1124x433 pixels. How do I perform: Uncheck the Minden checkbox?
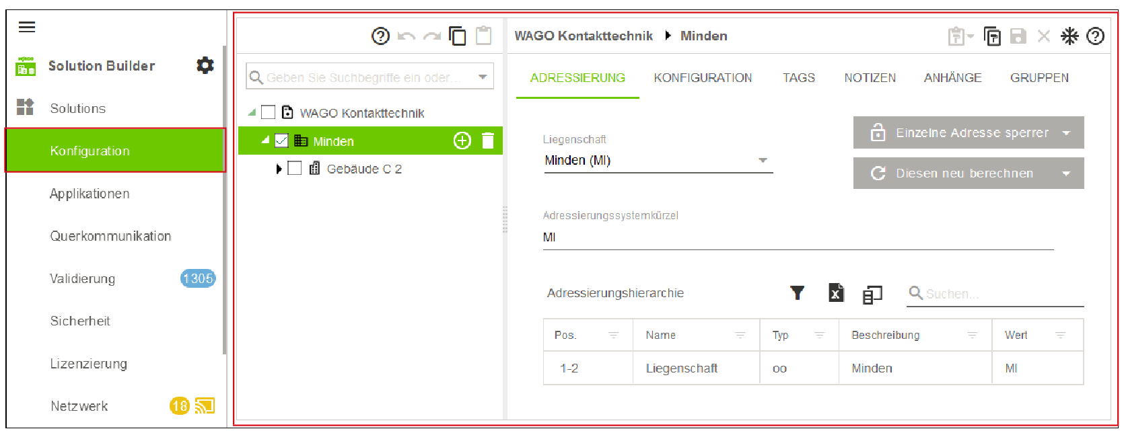[x=281, y=141]
